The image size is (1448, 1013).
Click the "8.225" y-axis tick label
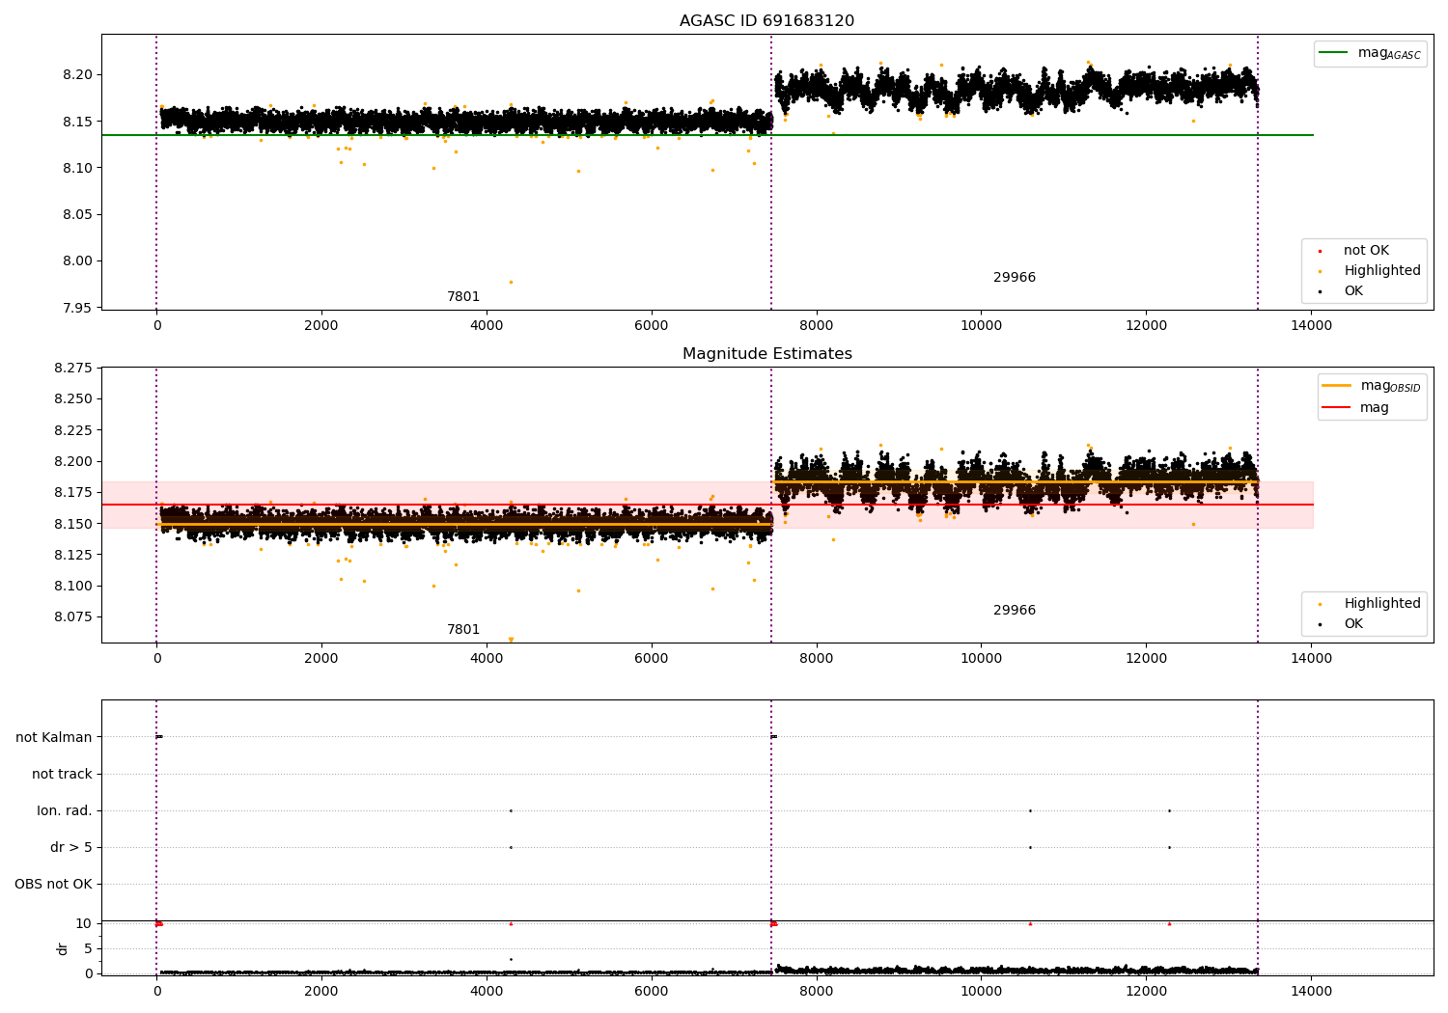click(73, 430)
